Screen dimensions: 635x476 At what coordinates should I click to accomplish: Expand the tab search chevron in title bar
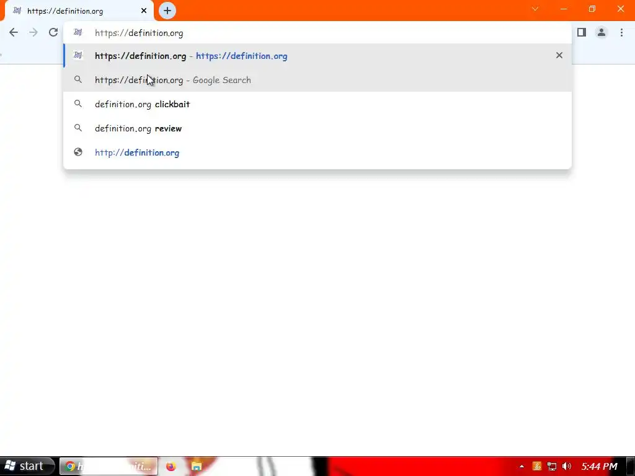click(535, 9)
